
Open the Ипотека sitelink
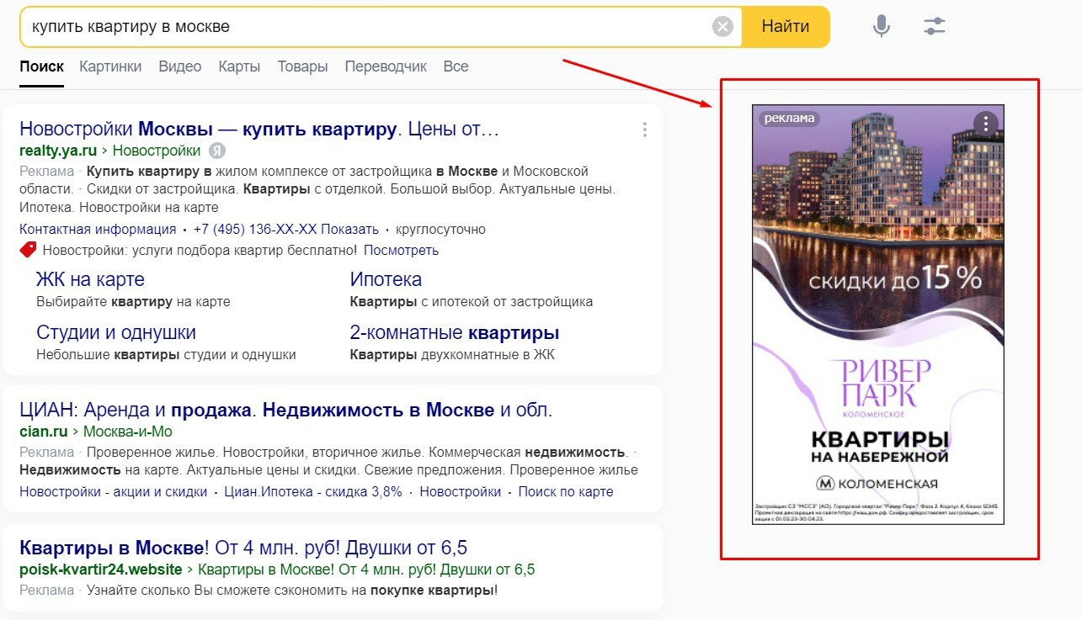386,279
